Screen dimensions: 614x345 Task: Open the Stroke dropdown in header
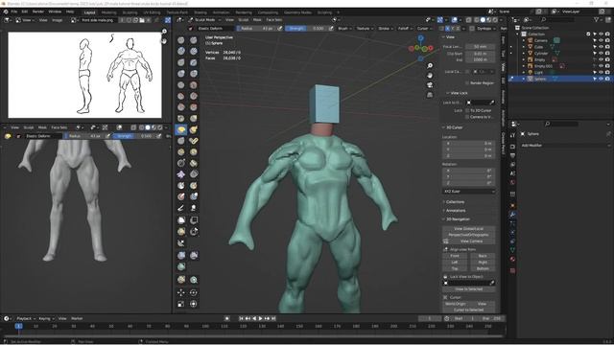tap(386, 29)
